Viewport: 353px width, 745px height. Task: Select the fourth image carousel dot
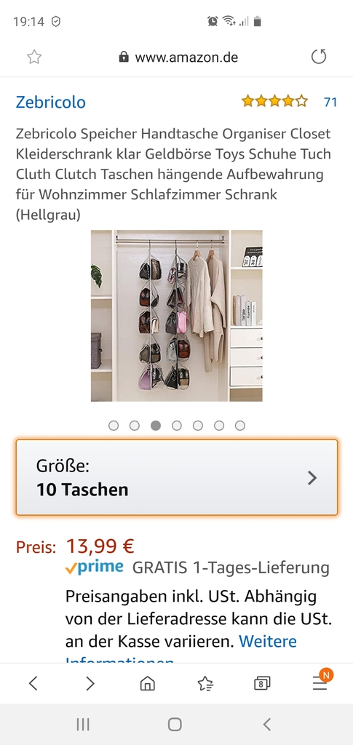[x=177, y=426]
